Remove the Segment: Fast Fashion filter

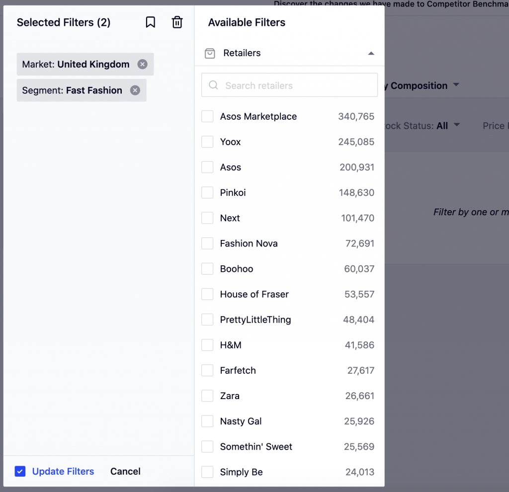(x=135, y=90)
